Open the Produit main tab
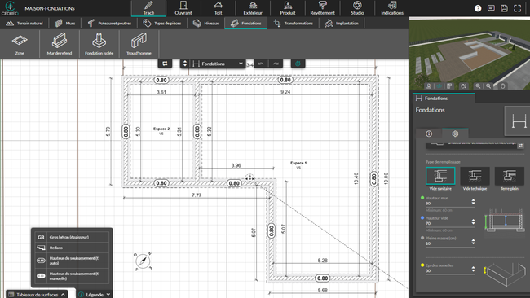The image size is (530, 298). (x=288, y=8)
